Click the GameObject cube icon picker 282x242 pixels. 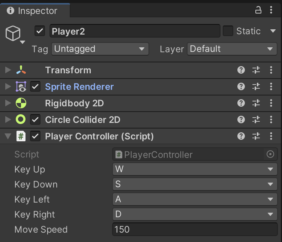(x=14, y=35)
